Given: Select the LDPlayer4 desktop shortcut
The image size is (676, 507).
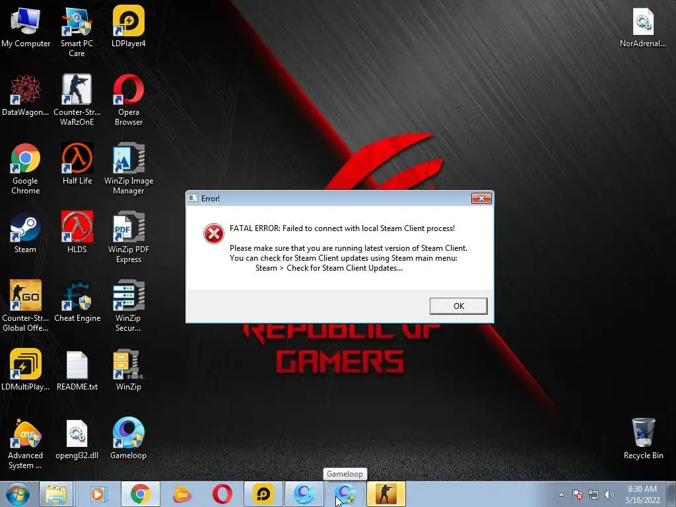Looking at the screenshot, I should pos(129,26).
